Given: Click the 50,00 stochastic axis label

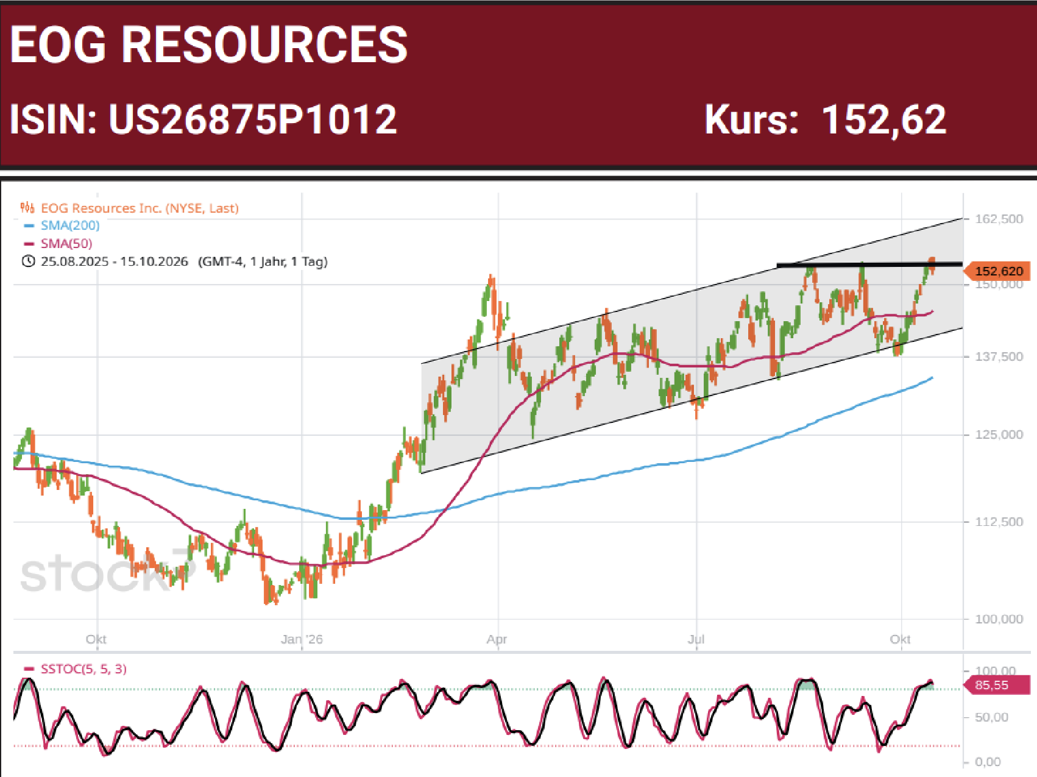Looking at the screenshot, I should (992, 717).
